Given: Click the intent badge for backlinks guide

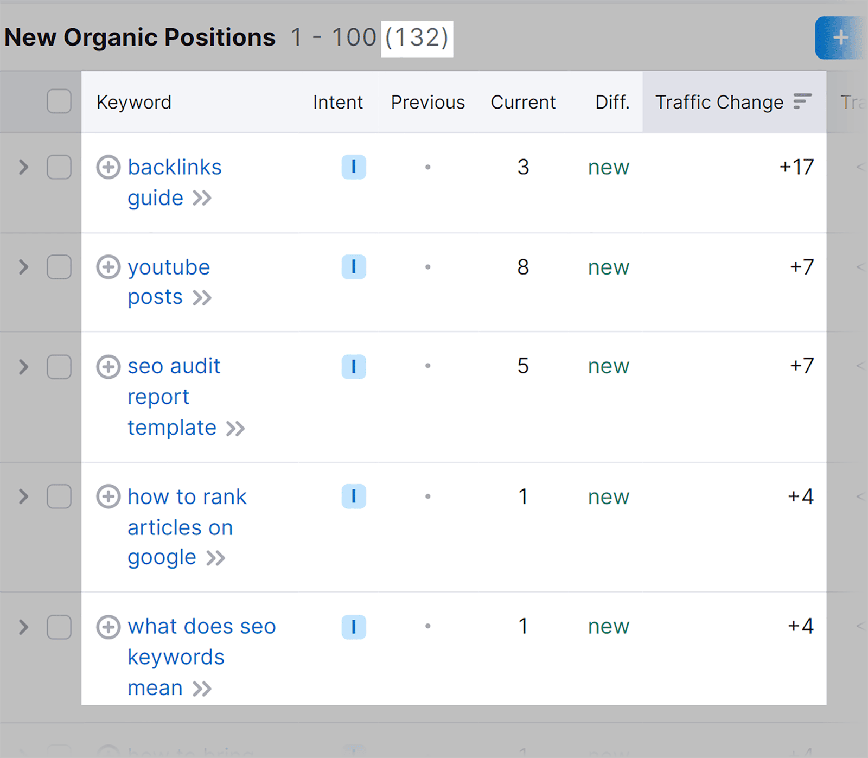Looking at the screenshot, I should click(x=354, y=167).
